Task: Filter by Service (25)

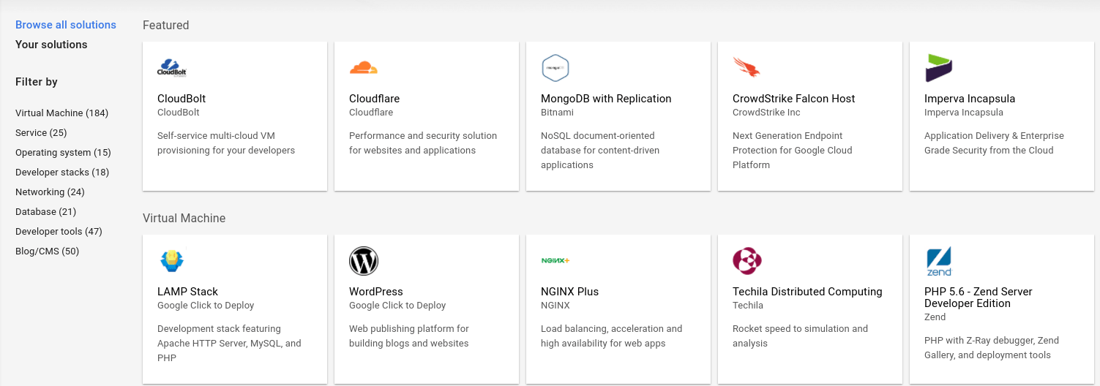Action: tap(41, 133)
